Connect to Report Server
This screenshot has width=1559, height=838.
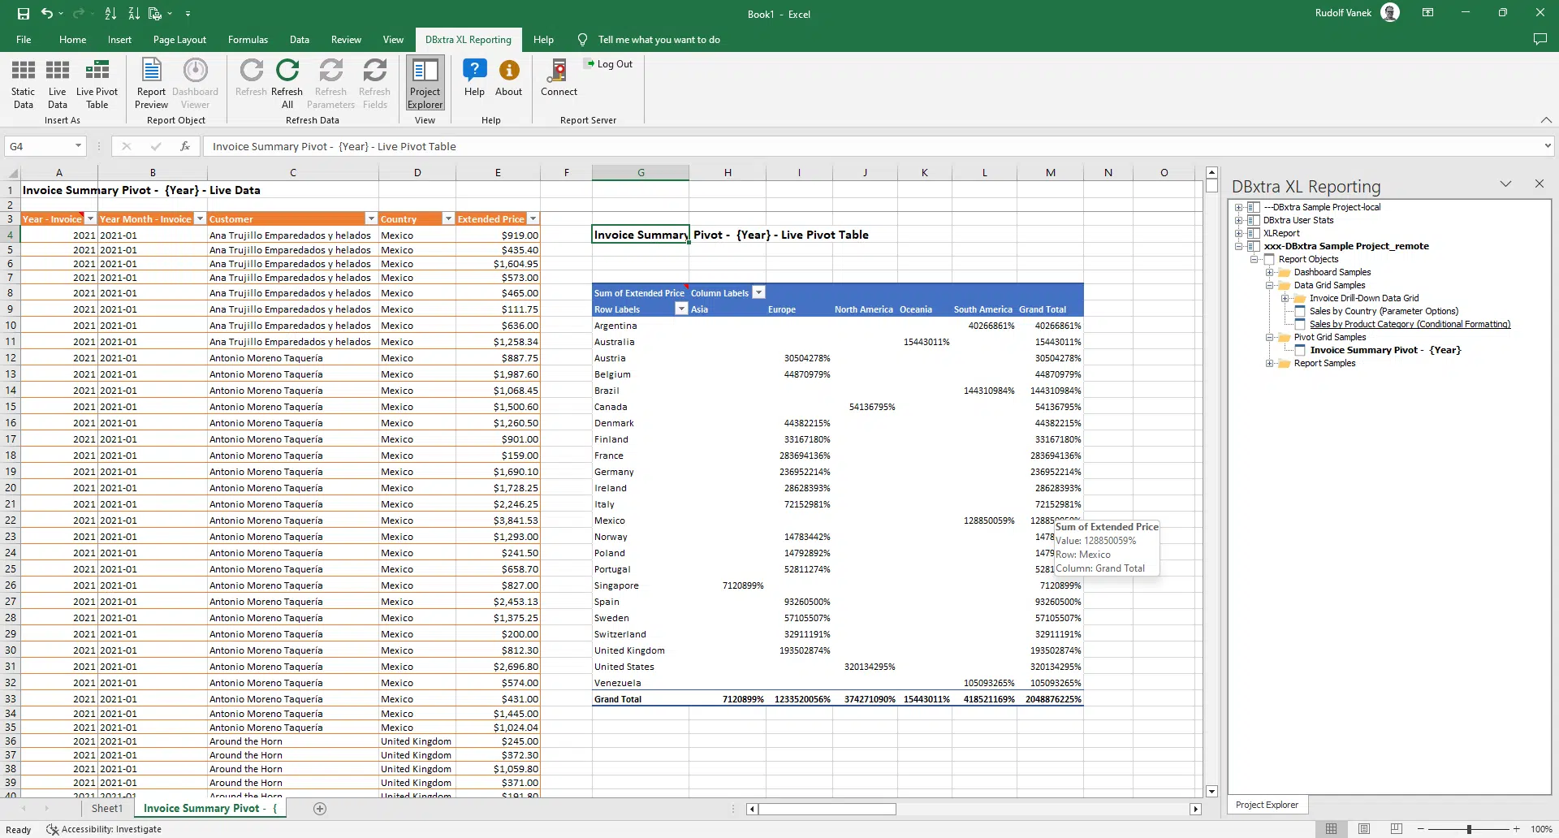point(559,78)
